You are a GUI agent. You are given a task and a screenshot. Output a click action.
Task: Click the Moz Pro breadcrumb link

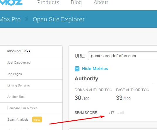(x=10, y=19)
